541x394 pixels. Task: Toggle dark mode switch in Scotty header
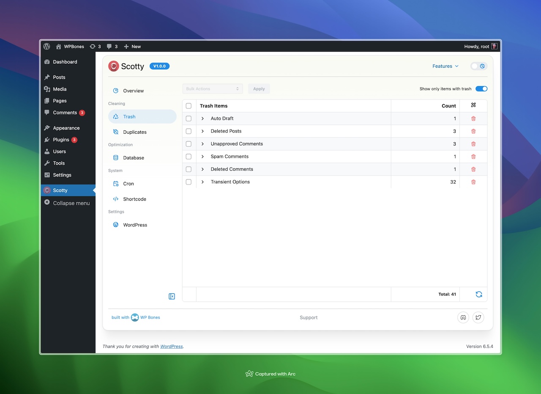click(479, 66)
